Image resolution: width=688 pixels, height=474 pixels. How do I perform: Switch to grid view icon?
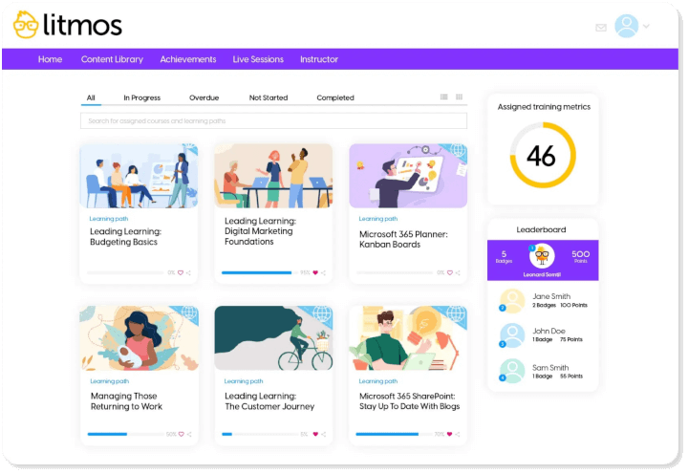(x=459, y=97)
